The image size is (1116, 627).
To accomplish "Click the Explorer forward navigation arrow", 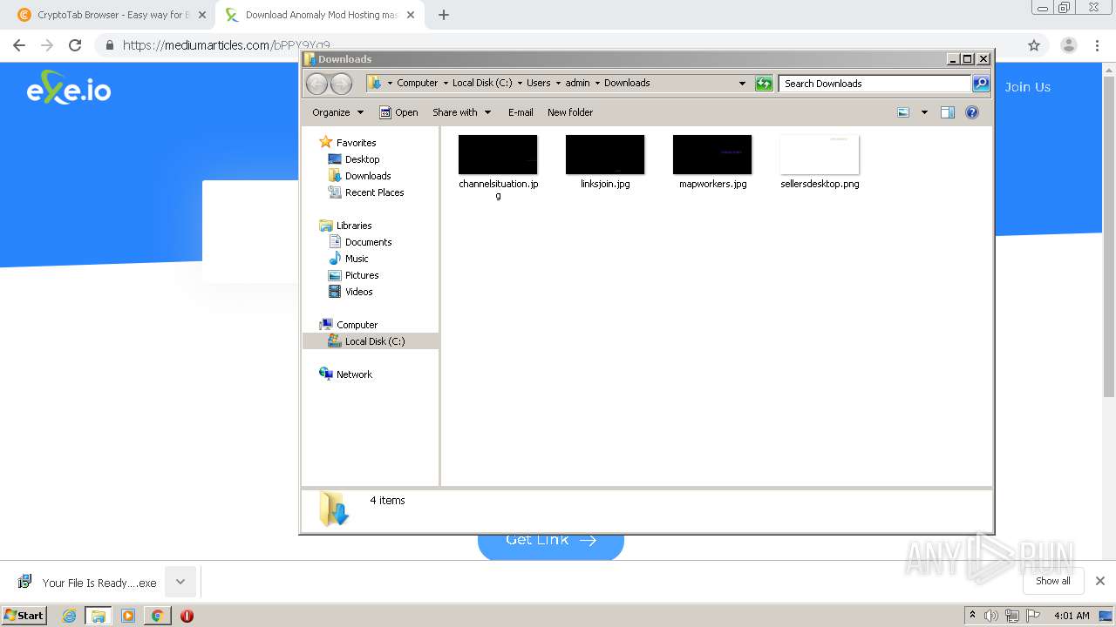I will click(341, 84).
